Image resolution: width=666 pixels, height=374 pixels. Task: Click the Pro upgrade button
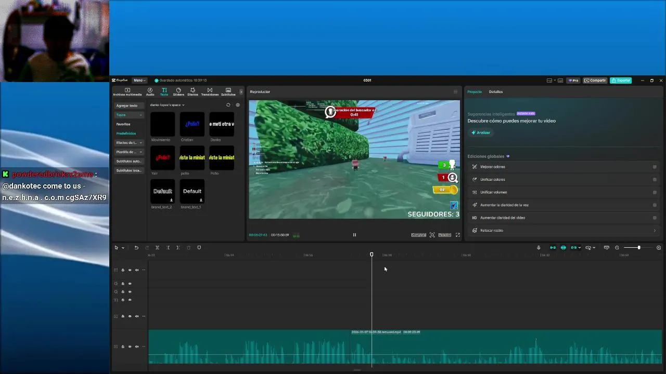(x=574, y=81)
